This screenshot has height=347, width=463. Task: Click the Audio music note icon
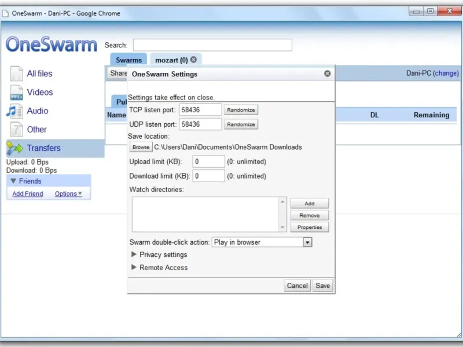(15, 111)
